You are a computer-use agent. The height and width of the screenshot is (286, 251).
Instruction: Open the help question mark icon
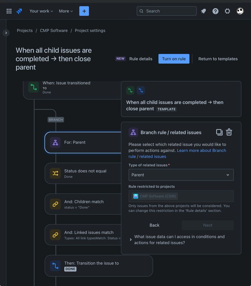coord(215,11)
